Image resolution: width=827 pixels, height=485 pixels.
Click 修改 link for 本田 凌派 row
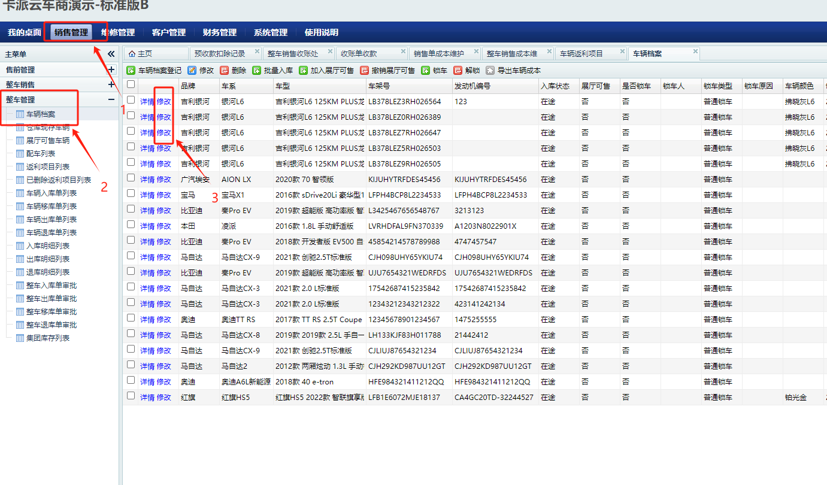[164, 226]
